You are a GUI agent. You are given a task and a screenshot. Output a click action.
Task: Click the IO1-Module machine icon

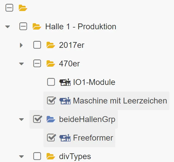(x=65, y=82)
